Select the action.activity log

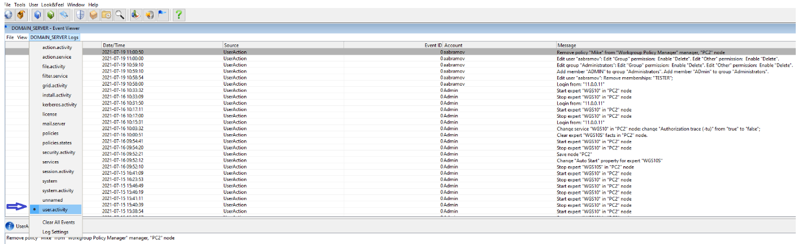click(x=56, y=47)
